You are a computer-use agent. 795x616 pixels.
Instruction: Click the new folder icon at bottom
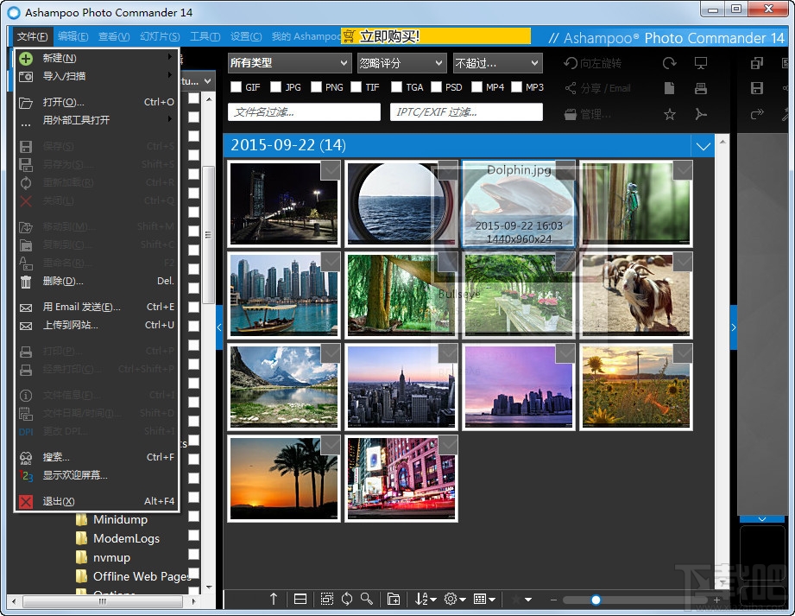click(x=393, y=599)
